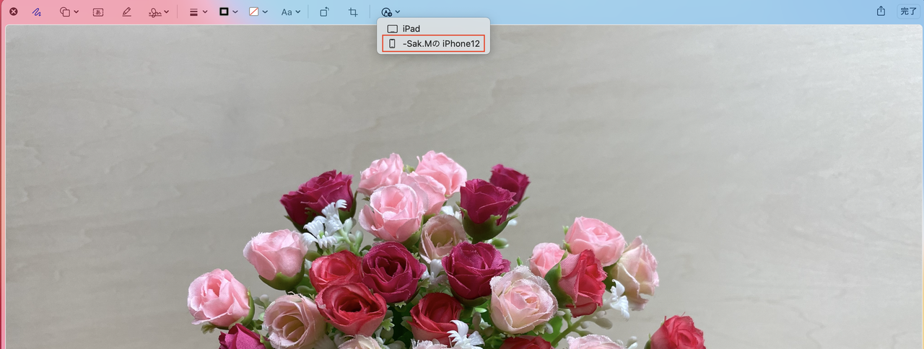Select the Sketch freehand drawing tool
The width and height of the screenshot is (924, 349).
[37, 12]
